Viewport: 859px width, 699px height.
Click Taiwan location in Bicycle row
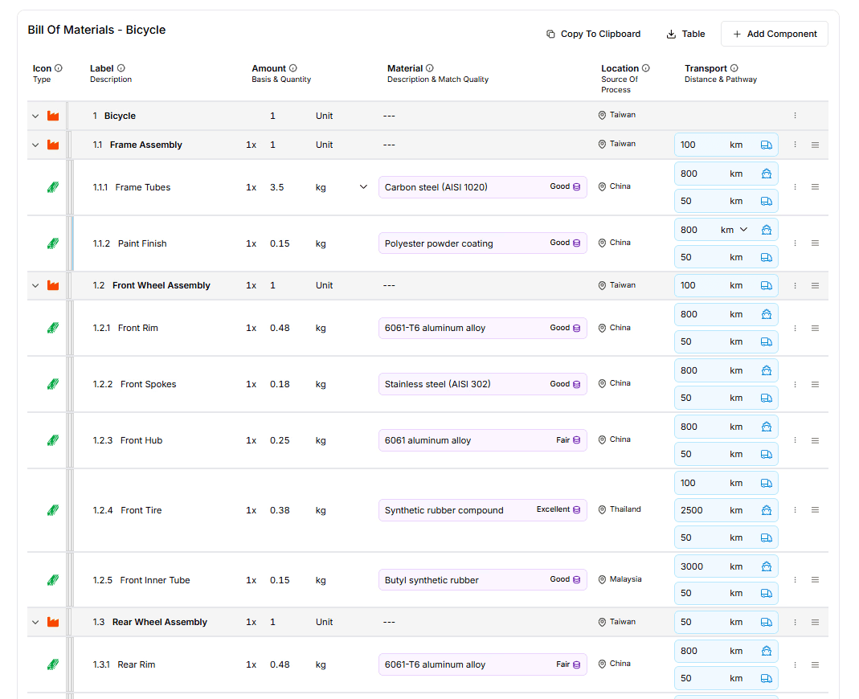[x=617, y=115]
